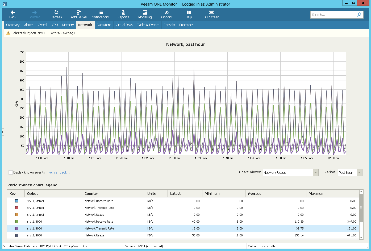
Task: Click the Monitor Server Database status text
Action: point(45,246)
